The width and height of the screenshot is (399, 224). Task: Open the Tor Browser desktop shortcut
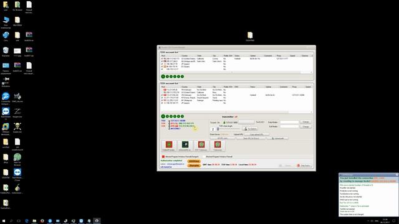click(17, 6)
